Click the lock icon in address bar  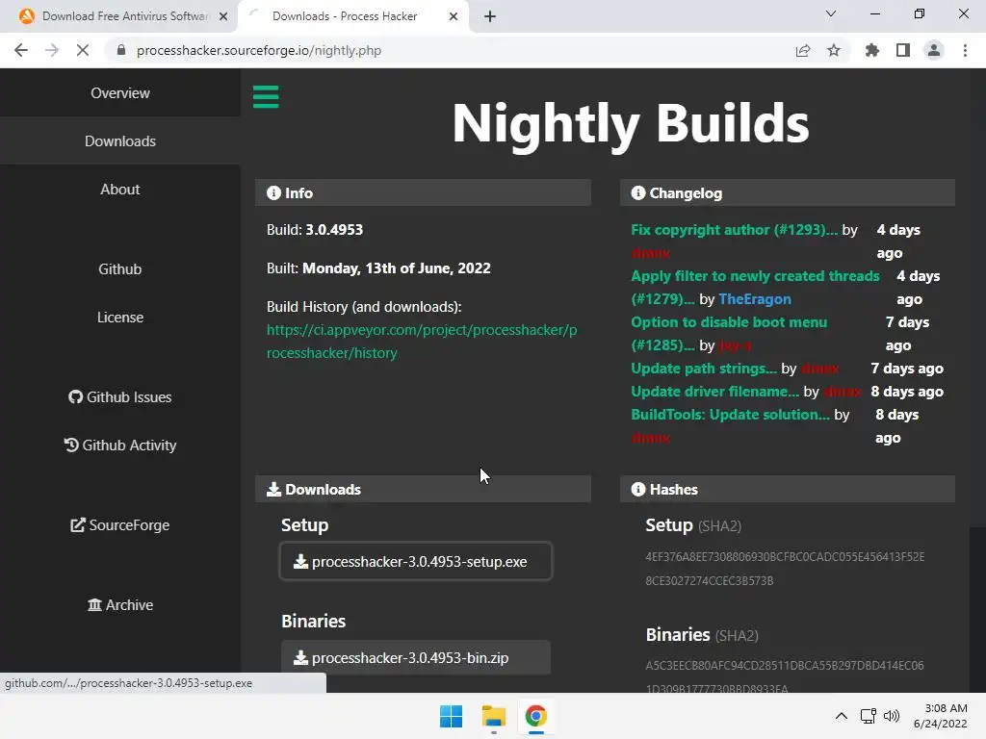pyautogui.click(x=121, y=50)
